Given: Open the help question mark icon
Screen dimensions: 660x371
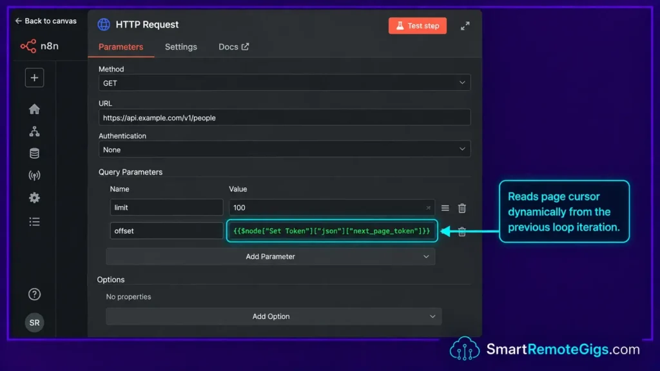Looking at the screenshot, I should [35, 294].
